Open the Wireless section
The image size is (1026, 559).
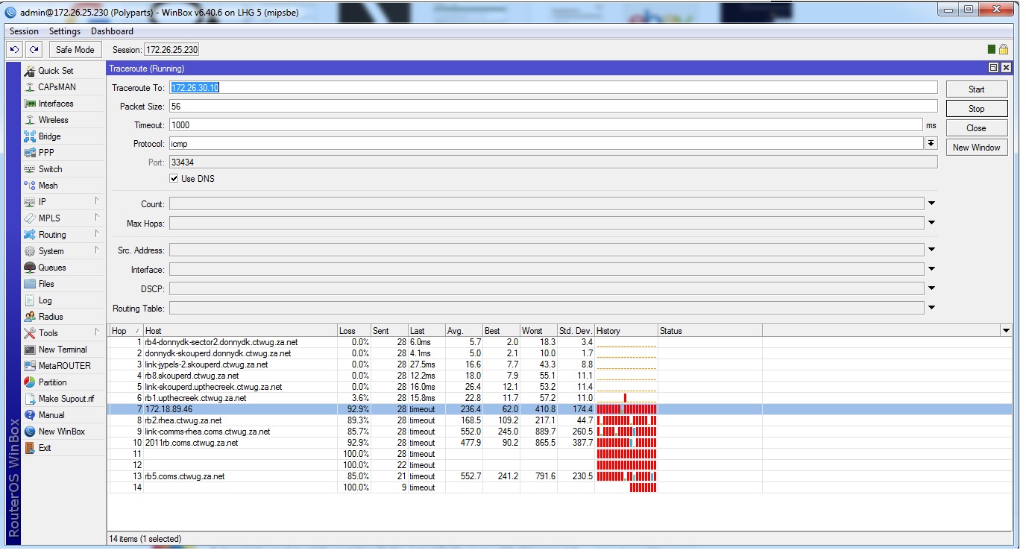[x=53, y=120]
